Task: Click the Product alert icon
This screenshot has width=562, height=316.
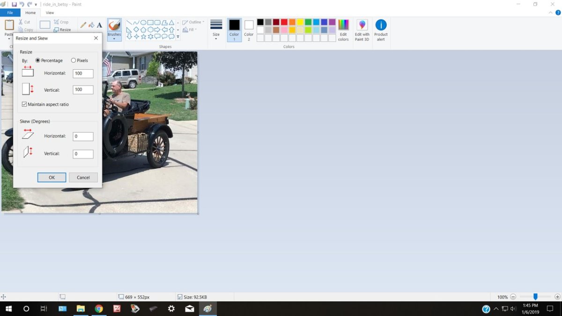Action: [381, 30]
